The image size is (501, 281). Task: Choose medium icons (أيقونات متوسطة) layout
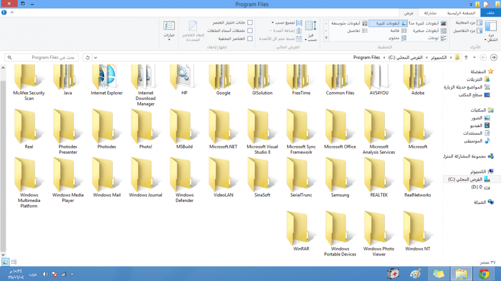click(x=348, y=23)
